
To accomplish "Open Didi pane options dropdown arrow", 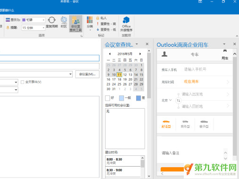I will [224, 44].
